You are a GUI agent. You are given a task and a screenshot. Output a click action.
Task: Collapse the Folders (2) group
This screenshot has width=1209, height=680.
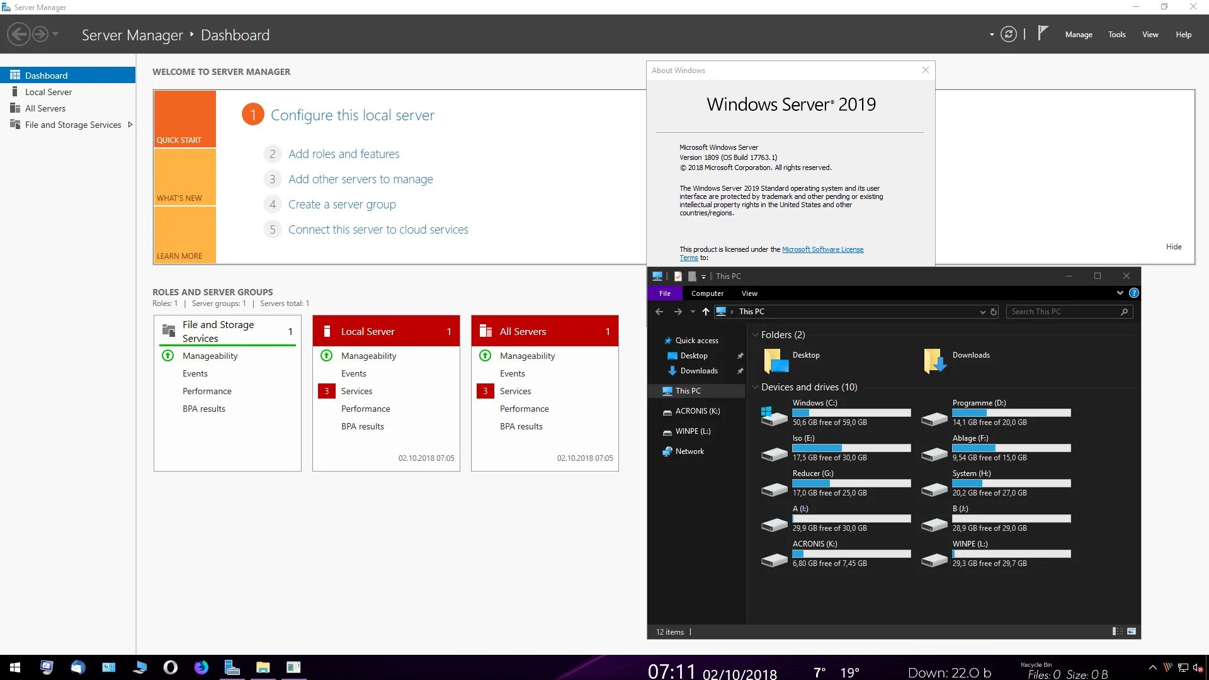tap(755, 335)
